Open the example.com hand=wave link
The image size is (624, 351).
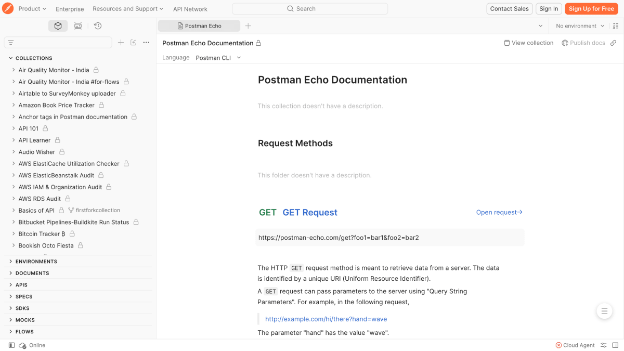(326, 319)
